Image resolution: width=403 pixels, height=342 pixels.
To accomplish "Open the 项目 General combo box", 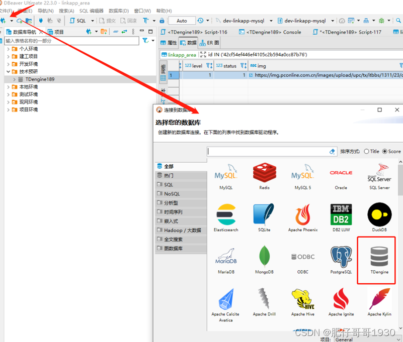I will click(x=369, y=339).
